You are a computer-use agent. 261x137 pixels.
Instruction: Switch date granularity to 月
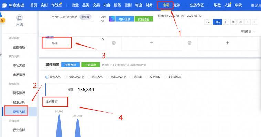coord(240,22)
